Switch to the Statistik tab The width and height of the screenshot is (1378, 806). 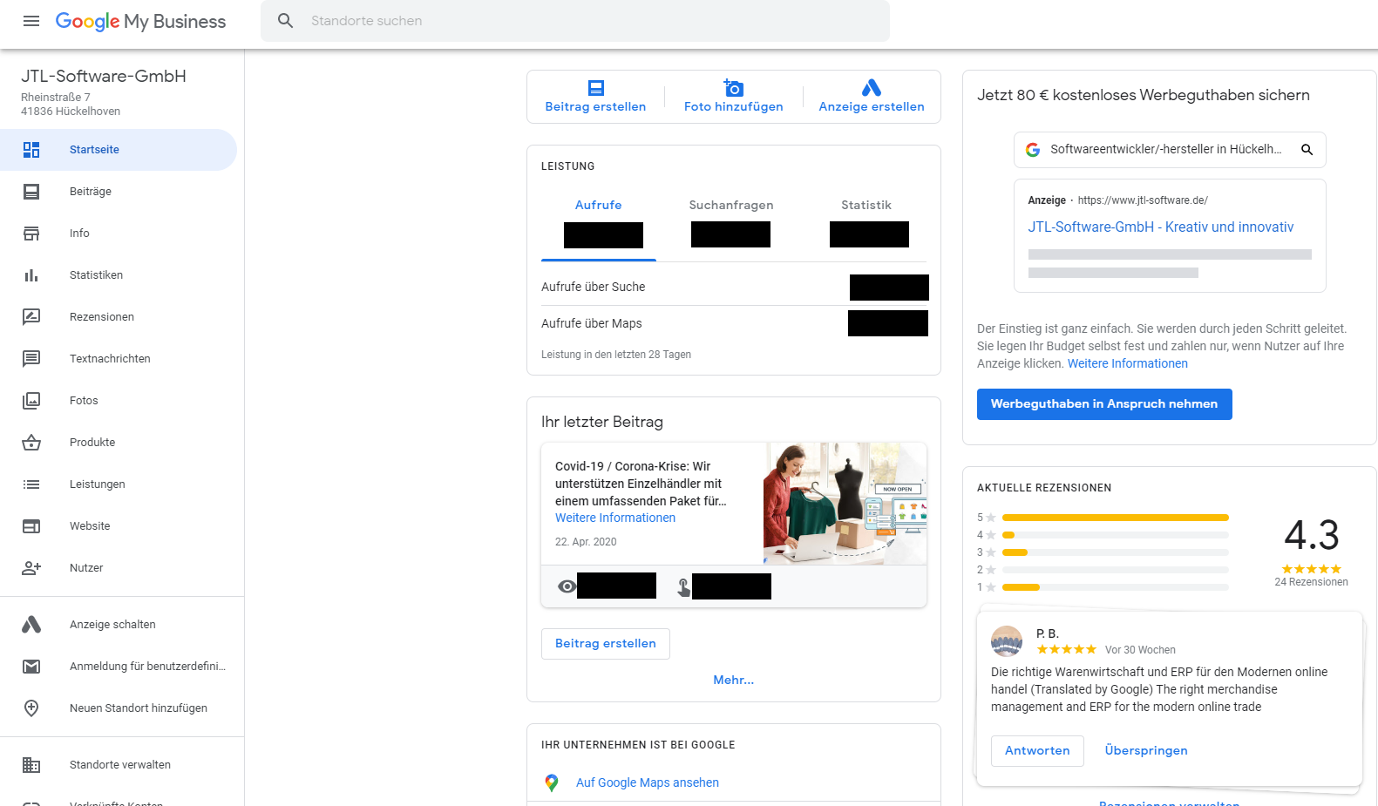click(x=865, y=206)
